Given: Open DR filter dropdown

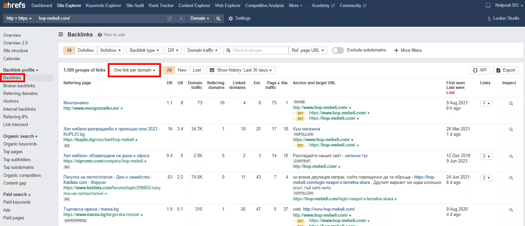Looking at the screenshot, I should [173, 50].
